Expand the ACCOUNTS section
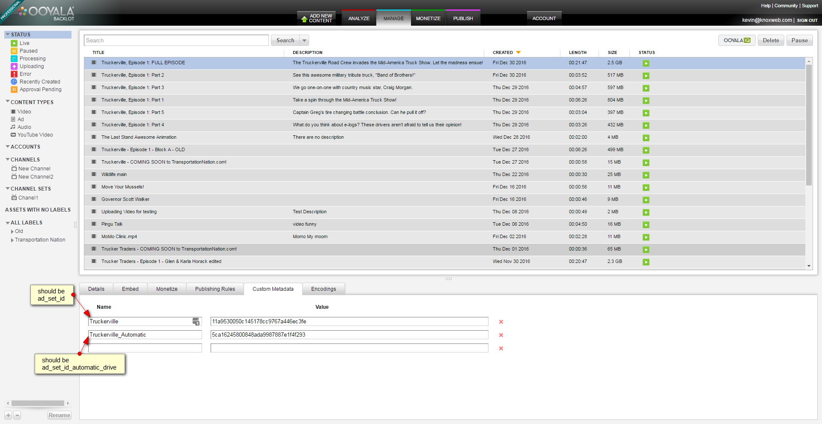 (x=8, y=146)
